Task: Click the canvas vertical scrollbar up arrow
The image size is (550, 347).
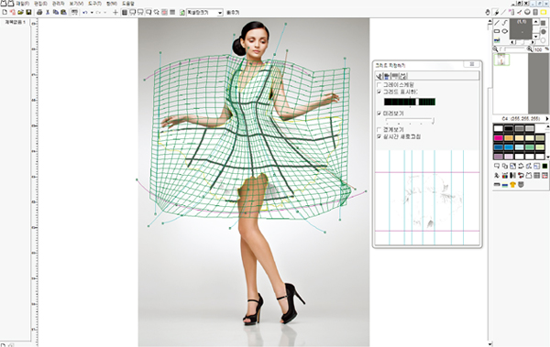Action: click(490, 21)
